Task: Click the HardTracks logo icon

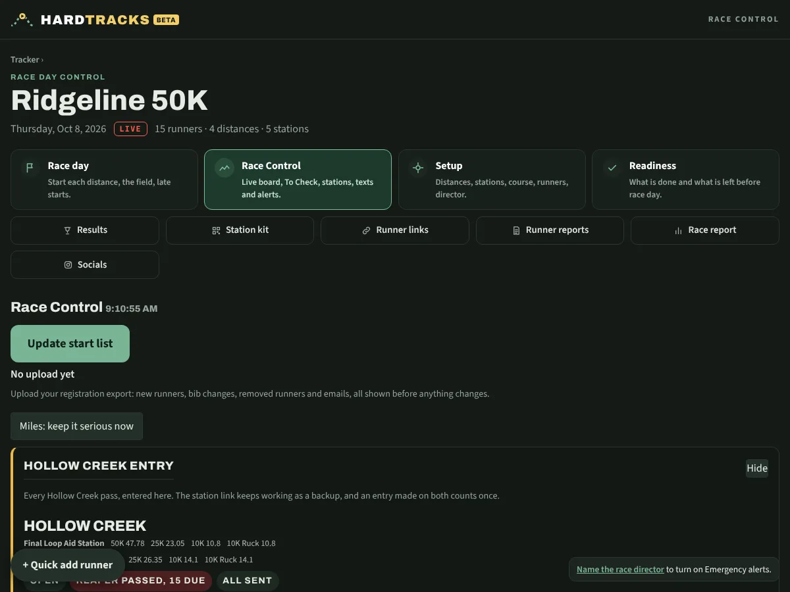Action: [22, 20]
